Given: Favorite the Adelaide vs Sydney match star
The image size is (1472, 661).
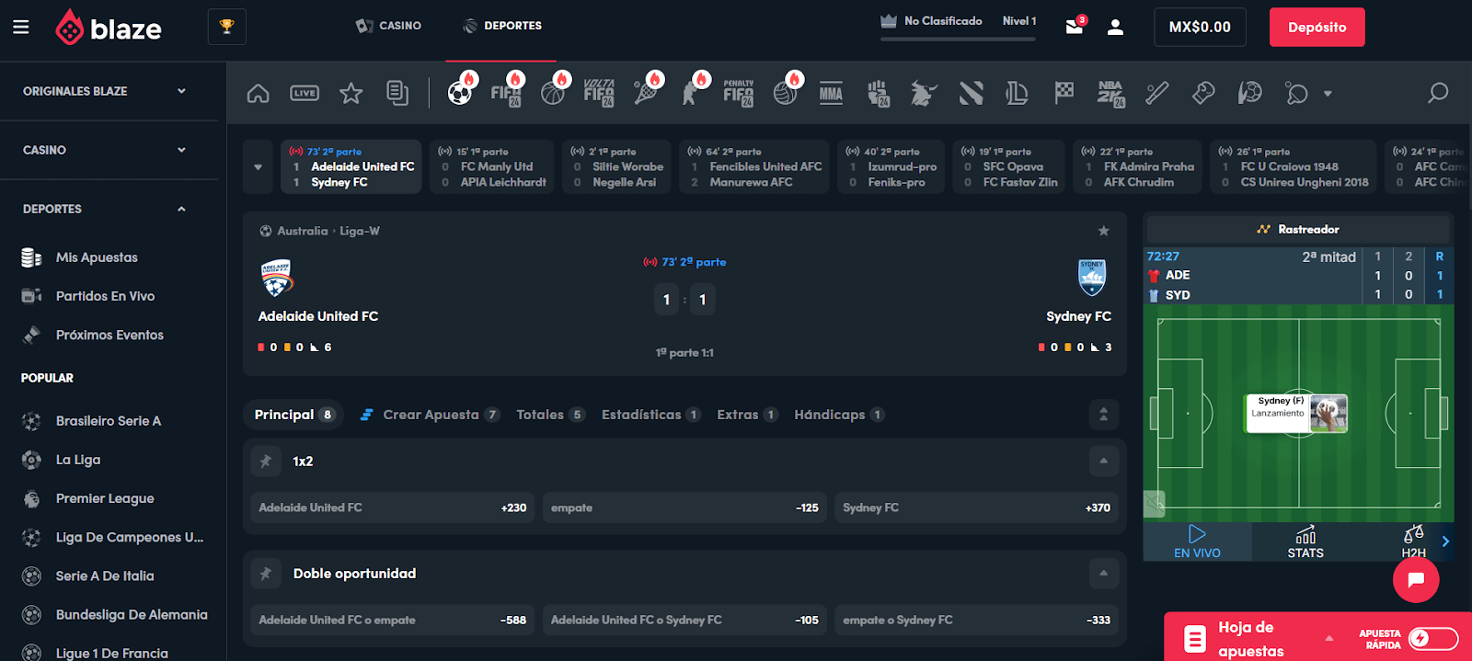Looking at the screenshot, I should (x=1103, y=231).
